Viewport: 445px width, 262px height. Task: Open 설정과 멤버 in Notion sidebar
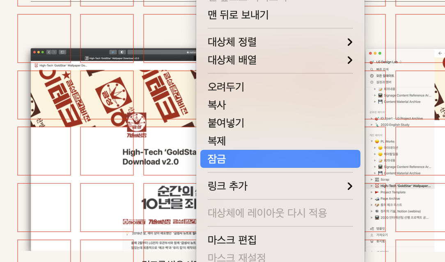(x=383, y=82)
